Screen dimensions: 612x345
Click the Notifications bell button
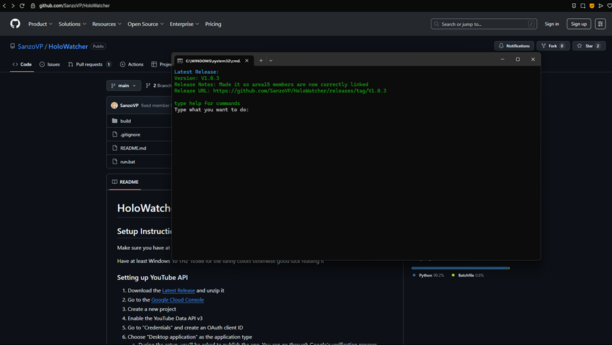click(x=514, y=46)
